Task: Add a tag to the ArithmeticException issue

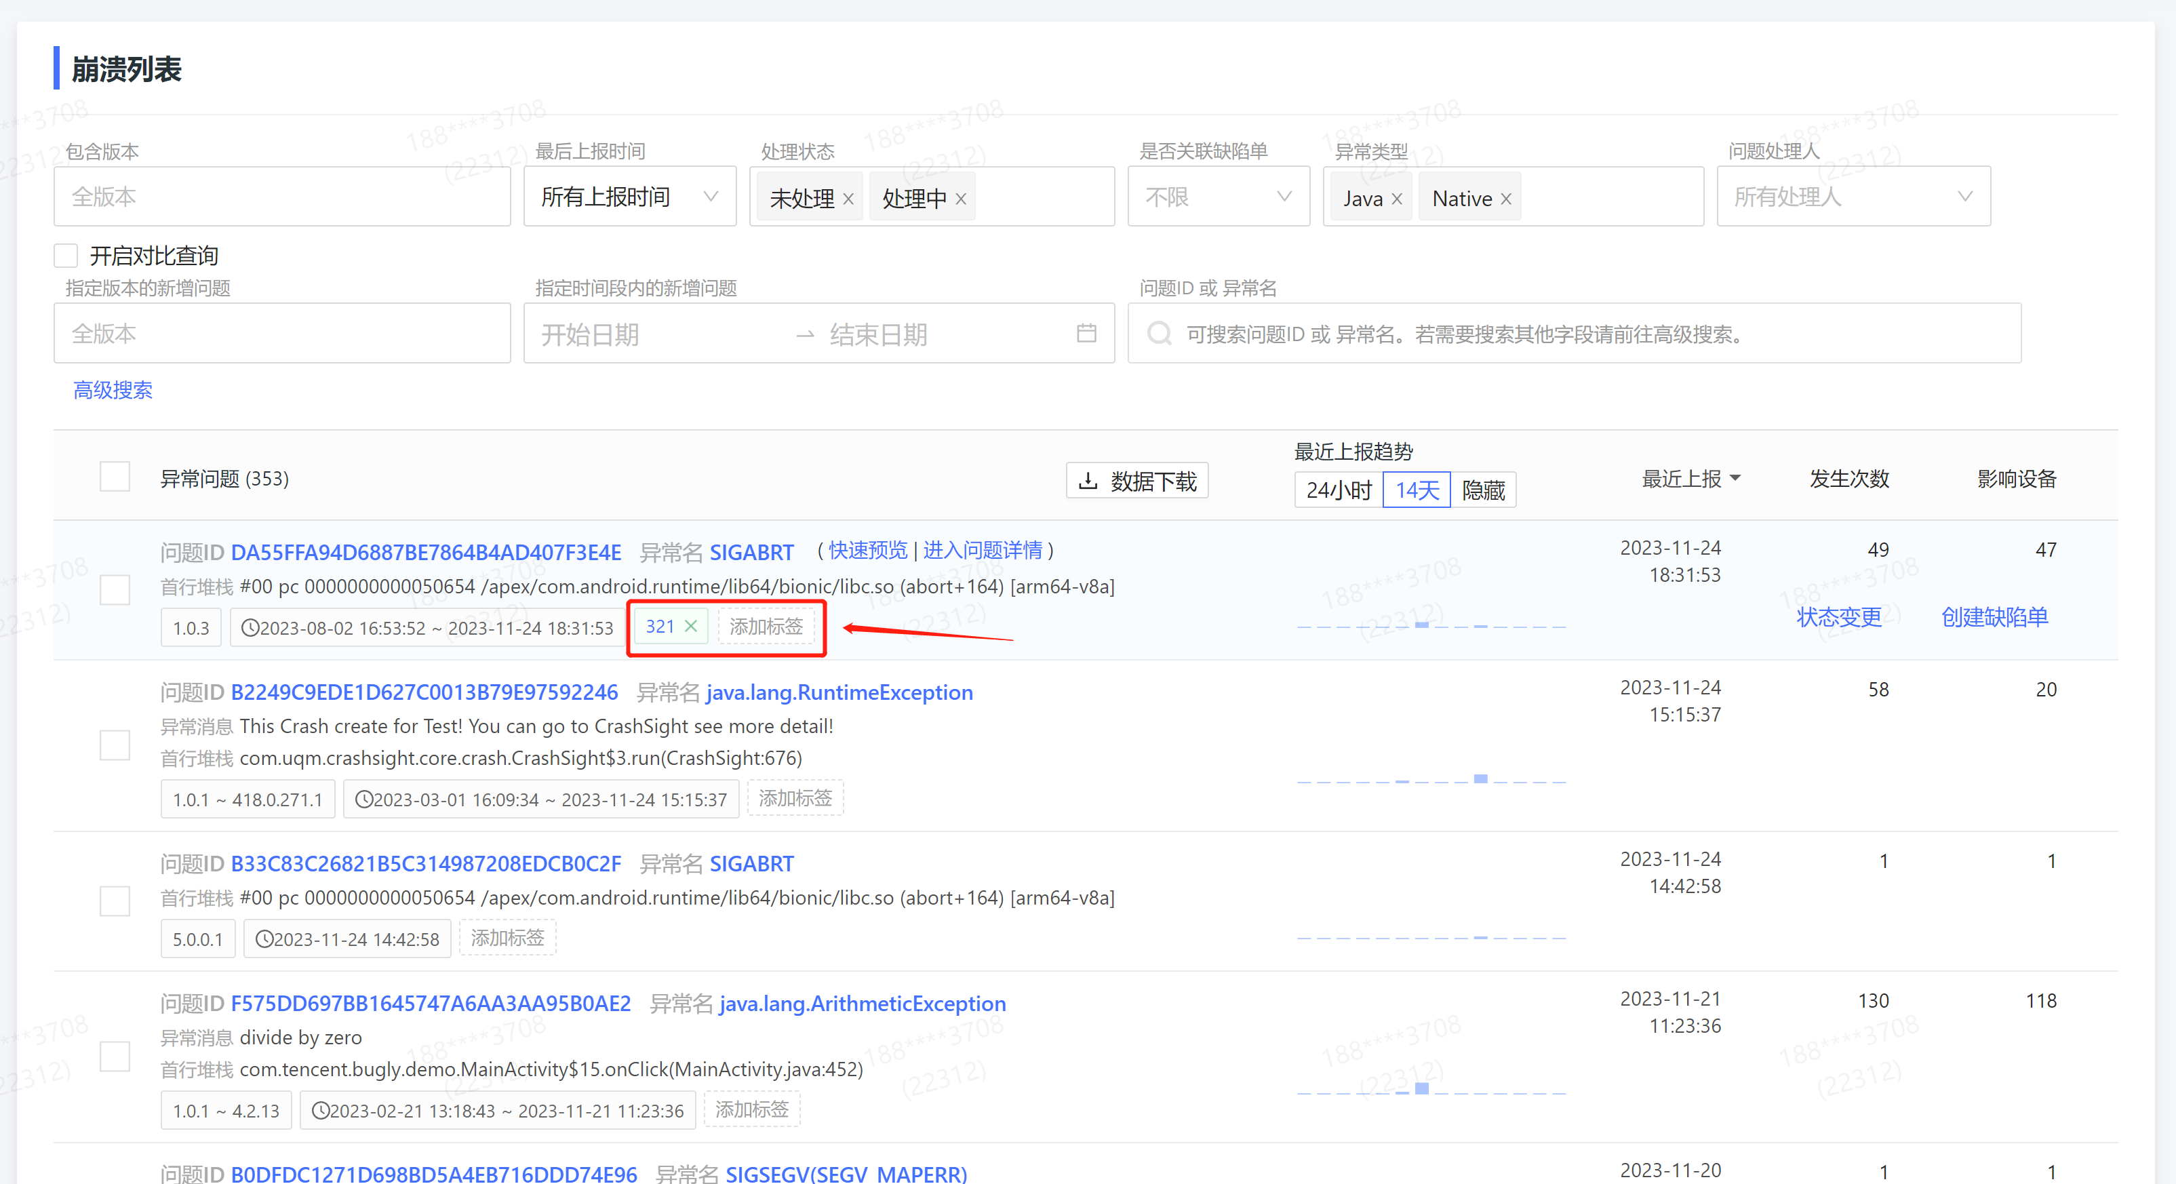Action: [x=752, y=1109]
